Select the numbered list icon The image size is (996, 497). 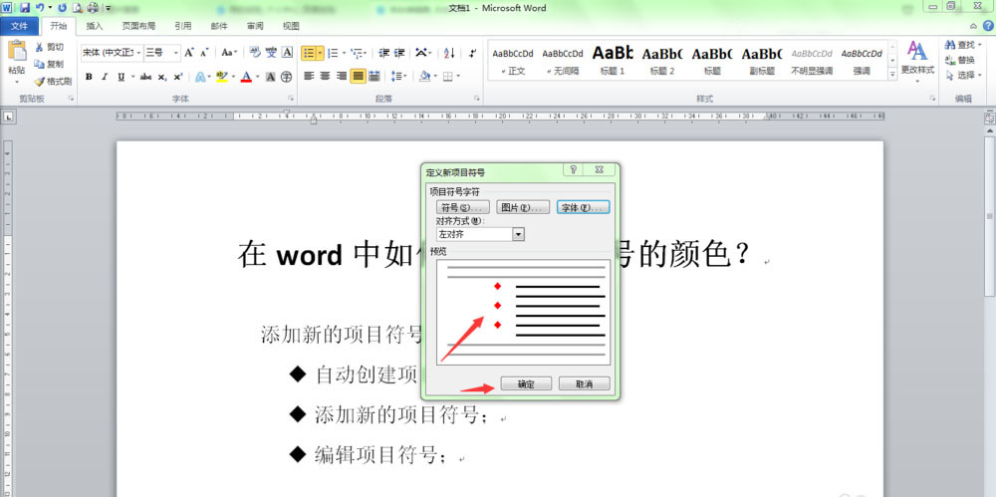tap(333, 53)
